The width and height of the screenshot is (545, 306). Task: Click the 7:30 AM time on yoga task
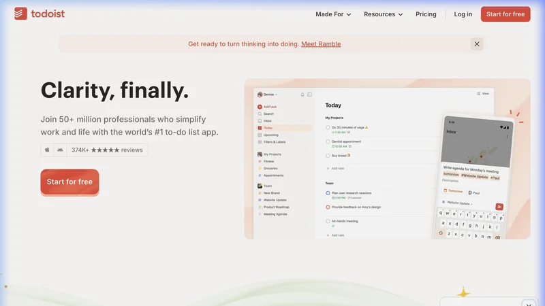[x=339, y=132]
